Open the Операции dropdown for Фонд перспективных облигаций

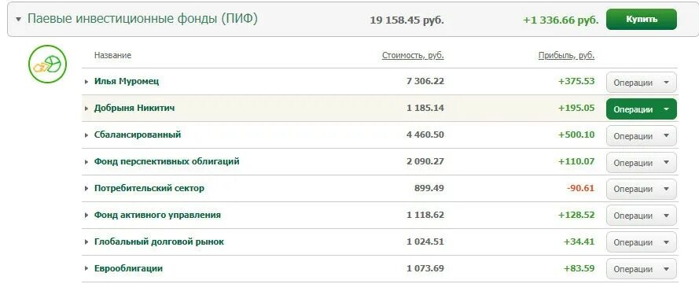coord(641,163)
